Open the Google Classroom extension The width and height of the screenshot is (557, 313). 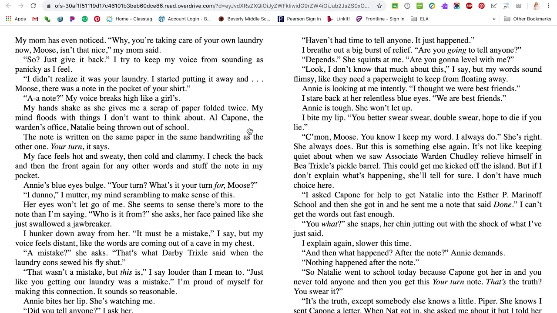395,6
